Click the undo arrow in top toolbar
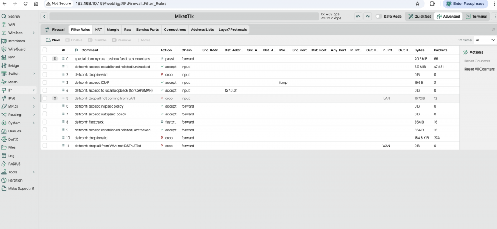Viewport: 497px width, 229px height. coord(358,17)
